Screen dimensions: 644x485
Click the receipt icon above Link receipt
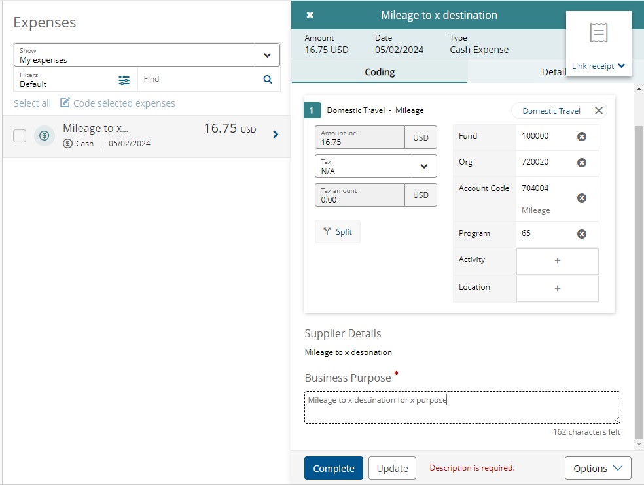point(598,33)
